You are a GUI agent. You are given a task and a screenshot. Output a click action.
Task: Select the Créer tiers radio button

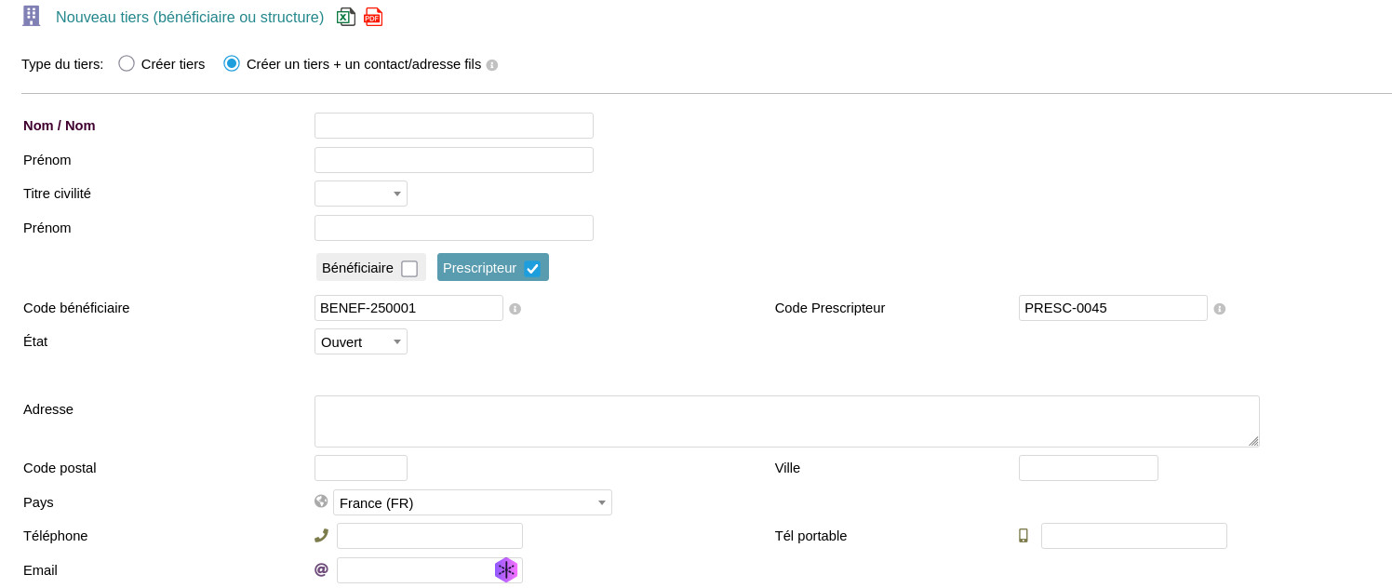pos(127,63)
